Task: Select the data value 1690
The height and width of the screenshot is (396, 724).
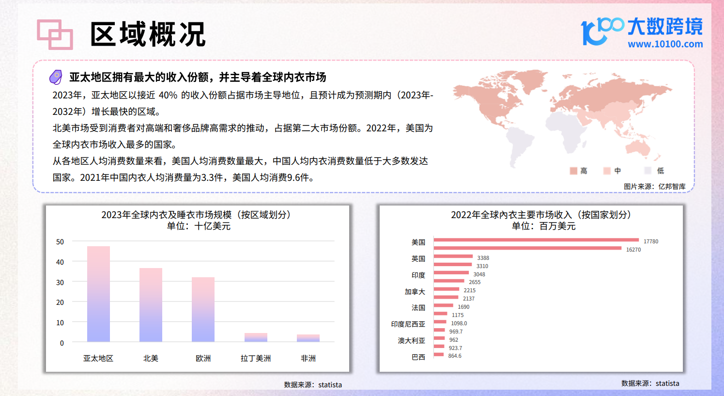Action: pyautogui.click(x=463, y=307)
